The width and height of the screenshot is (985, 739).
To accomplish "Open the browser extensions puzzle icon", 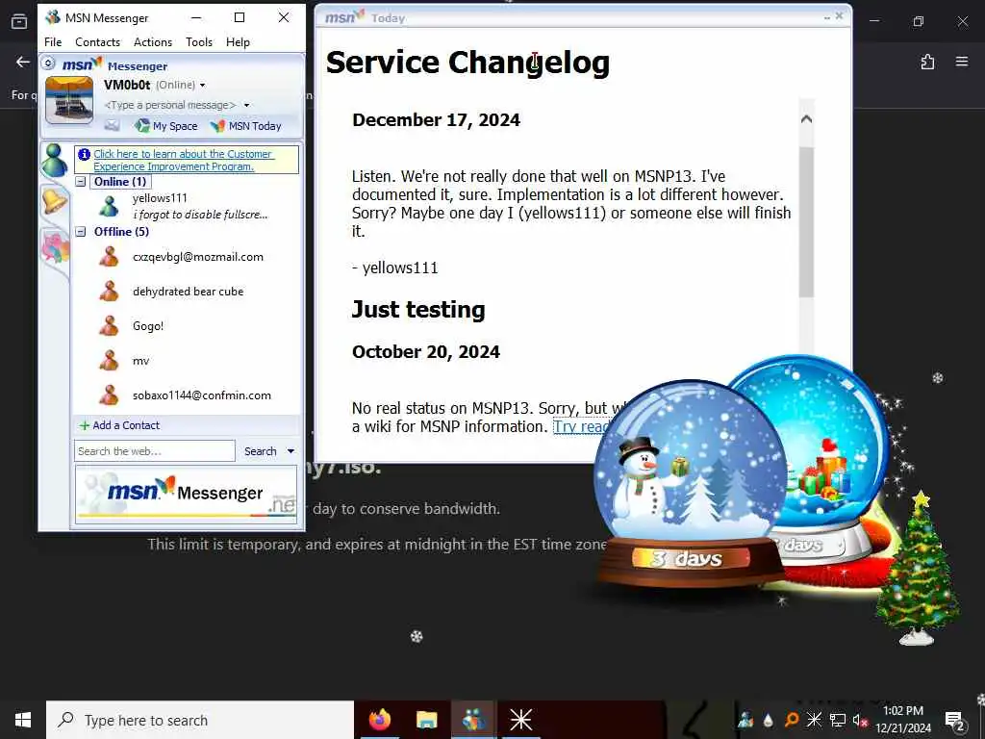I will click(x=927, y=62).
